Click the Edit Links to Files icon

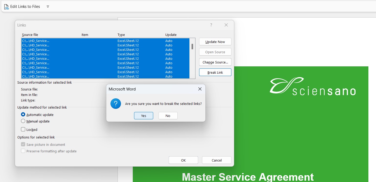(x=7, y=7)
